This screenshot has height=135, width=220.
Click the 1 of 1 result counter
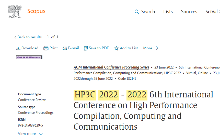click(x=53, y=37)
